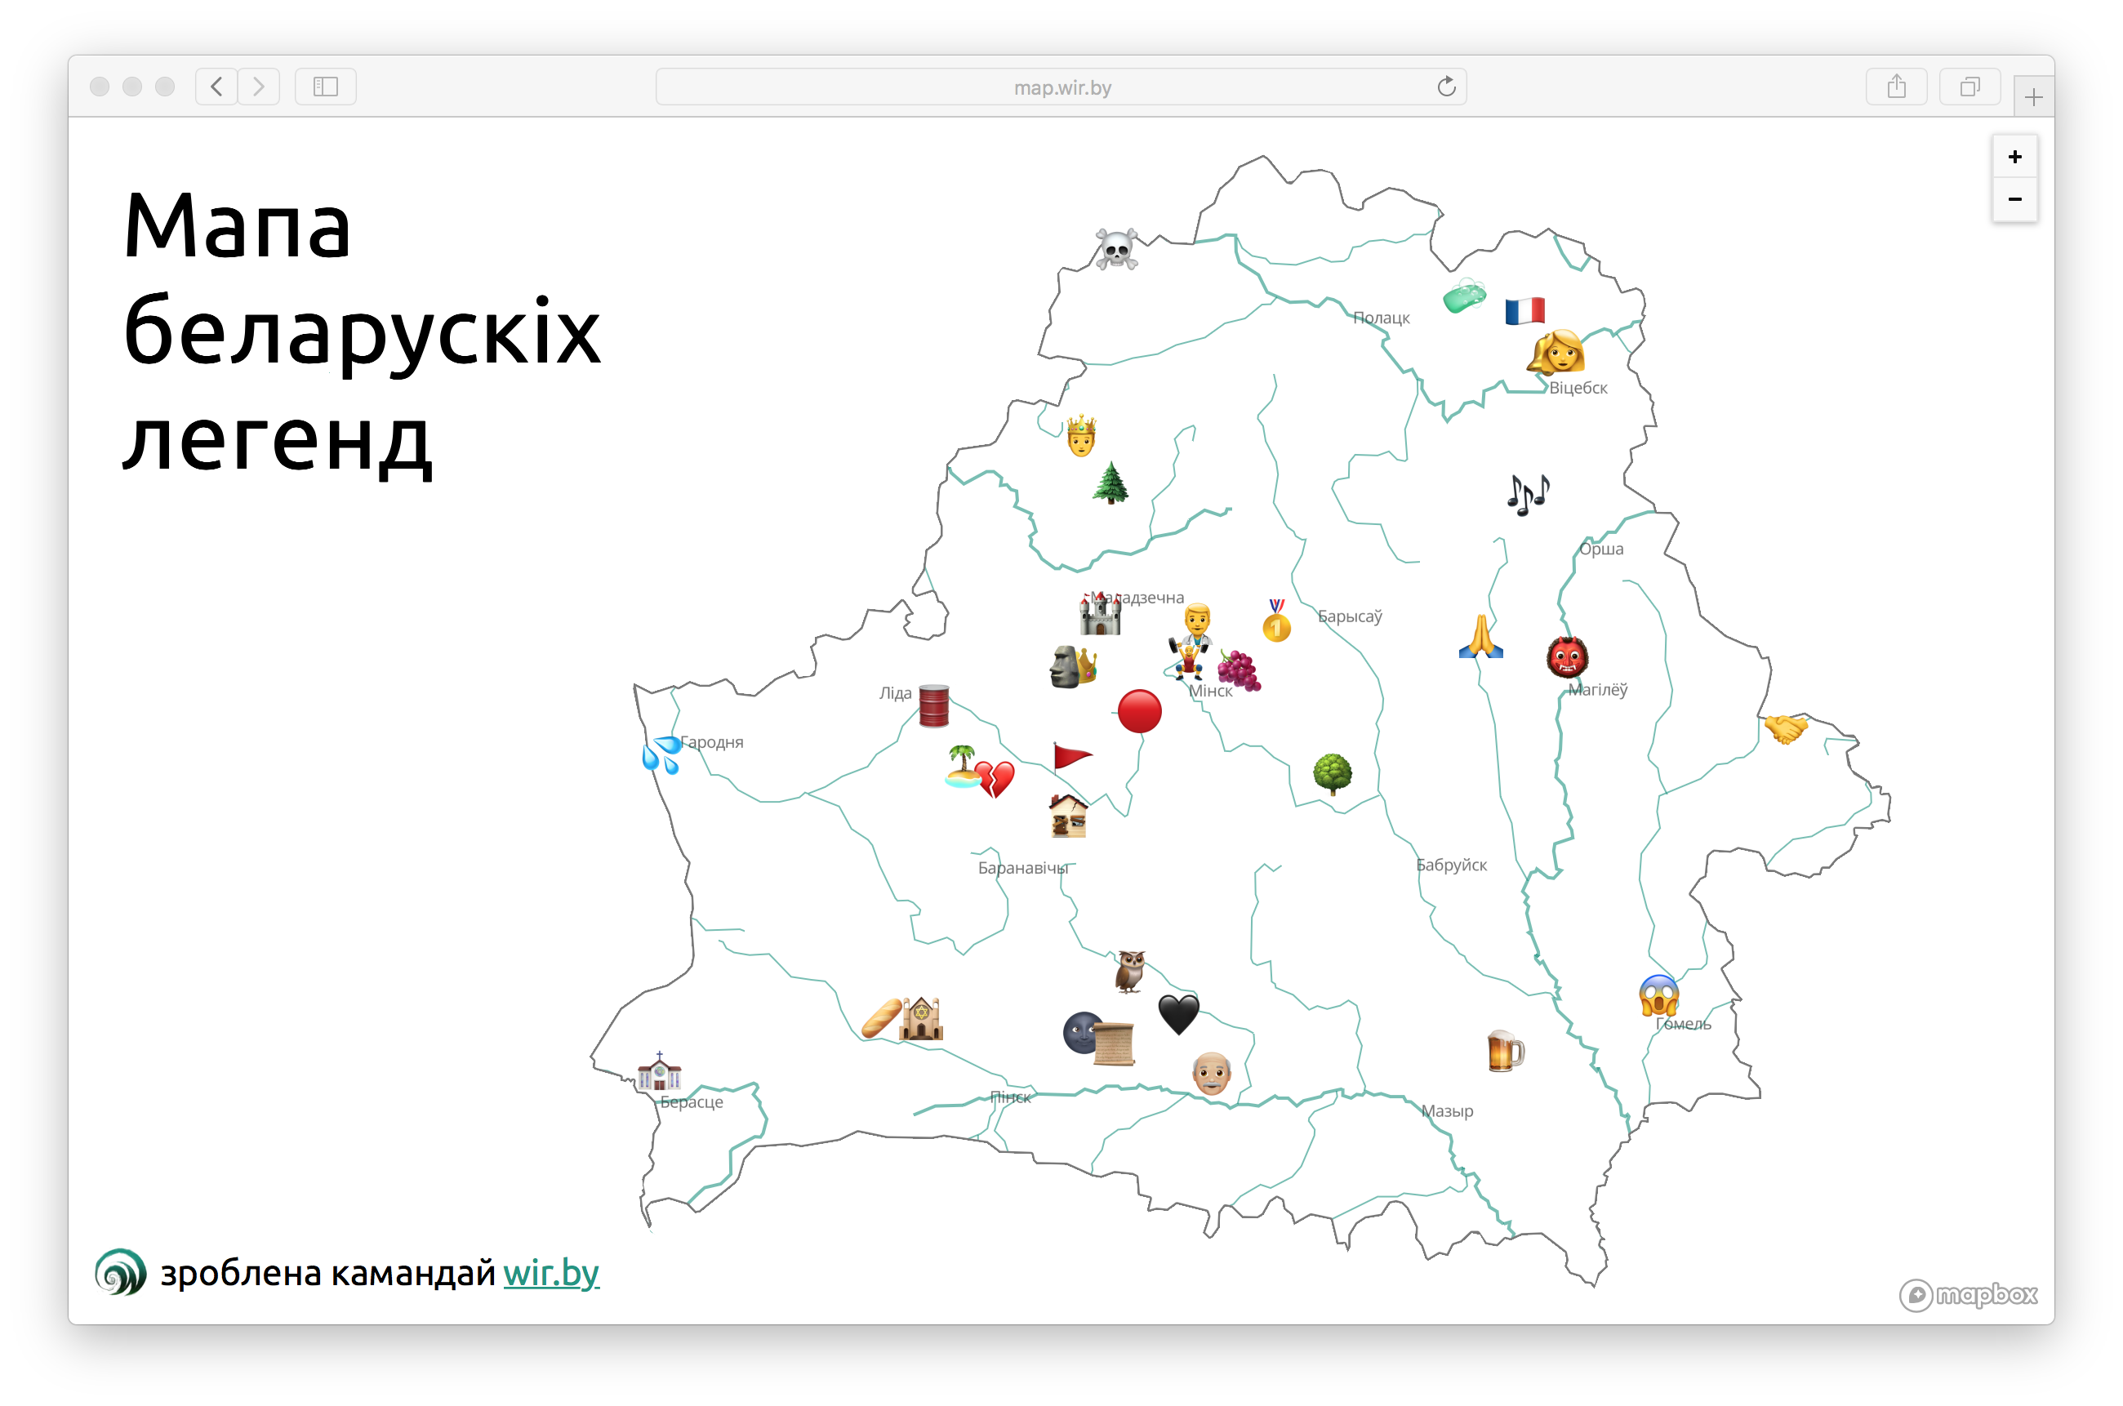Image resolution: width=2123 pixels, height=1406 pixels.
Task: Click the water droplets marker near Гародня
Action: (661, 754)
